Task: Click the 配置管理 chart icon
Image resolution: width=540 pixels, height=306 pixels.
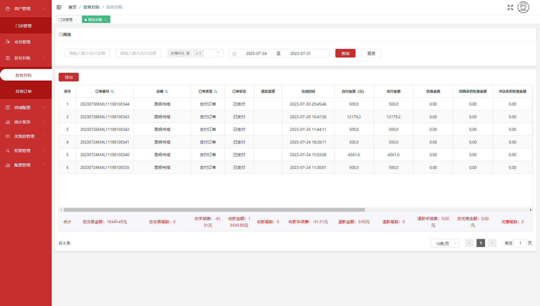Action: (x=8, y=165)
